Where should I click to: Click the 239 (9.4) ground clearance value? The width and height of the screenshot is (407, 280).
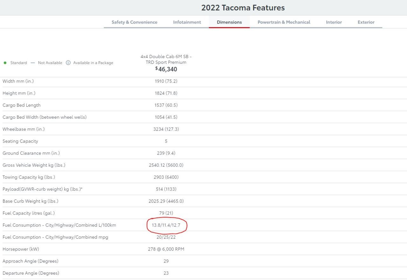tap(166, 153)
